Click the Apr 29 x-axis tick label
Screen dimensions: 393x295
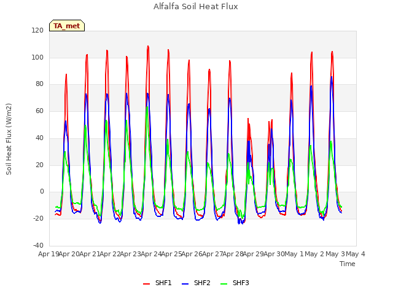(x=254, y=254)
